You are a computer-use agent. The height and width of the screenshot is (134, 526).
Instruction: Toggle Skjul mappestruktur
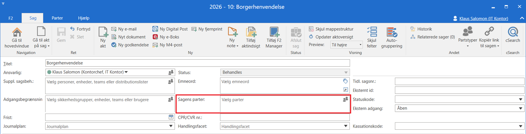[x=331, y=29]
